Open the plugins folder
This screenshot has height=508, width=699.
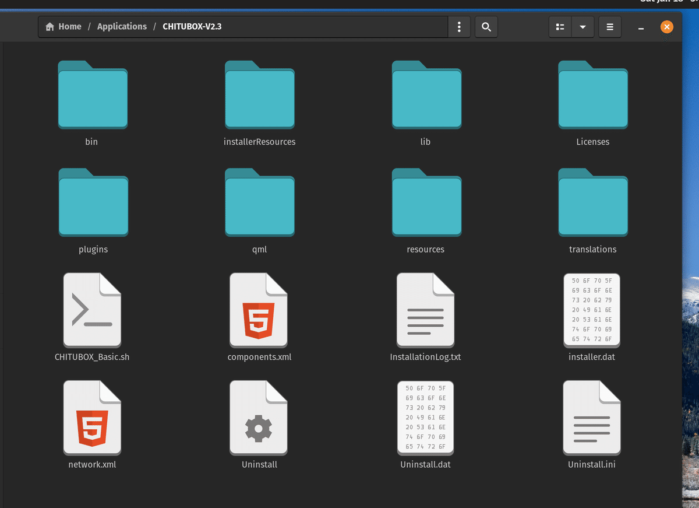(93, 202)
